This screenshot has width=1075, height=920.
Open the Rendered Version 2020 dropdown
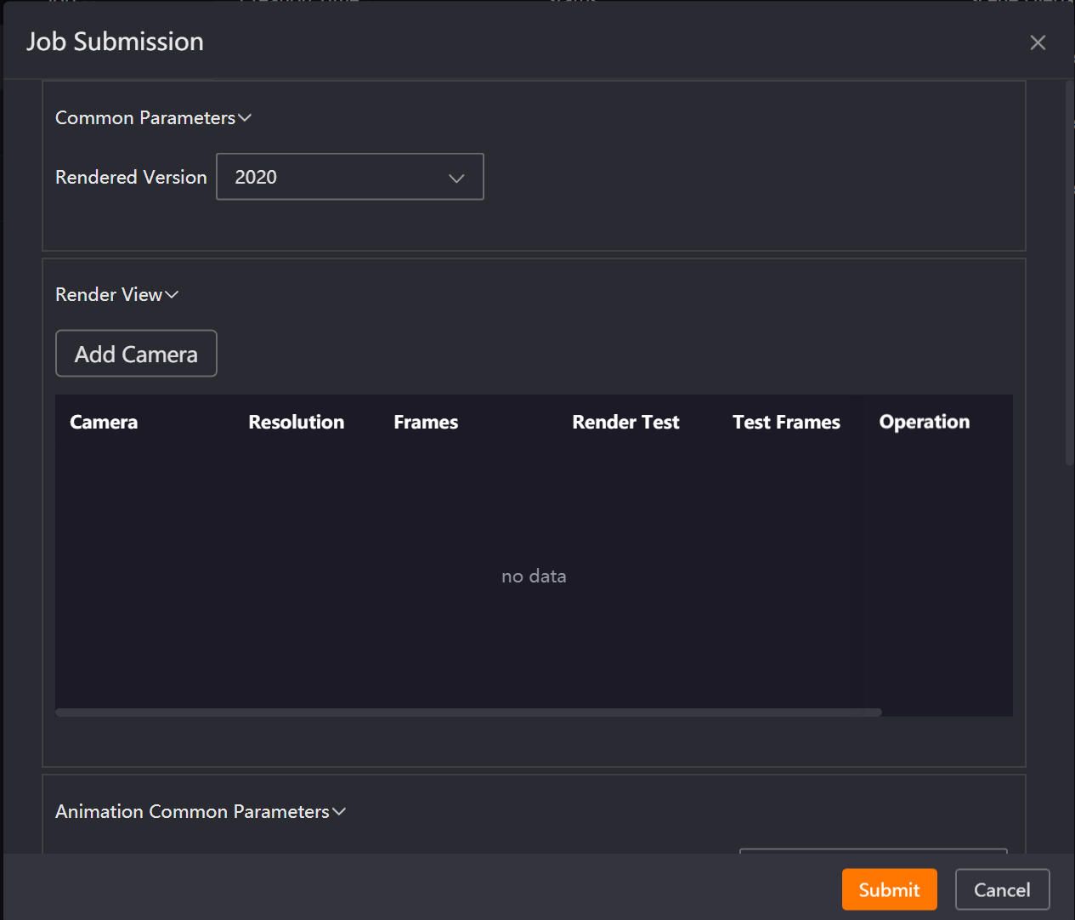point(350,177)
